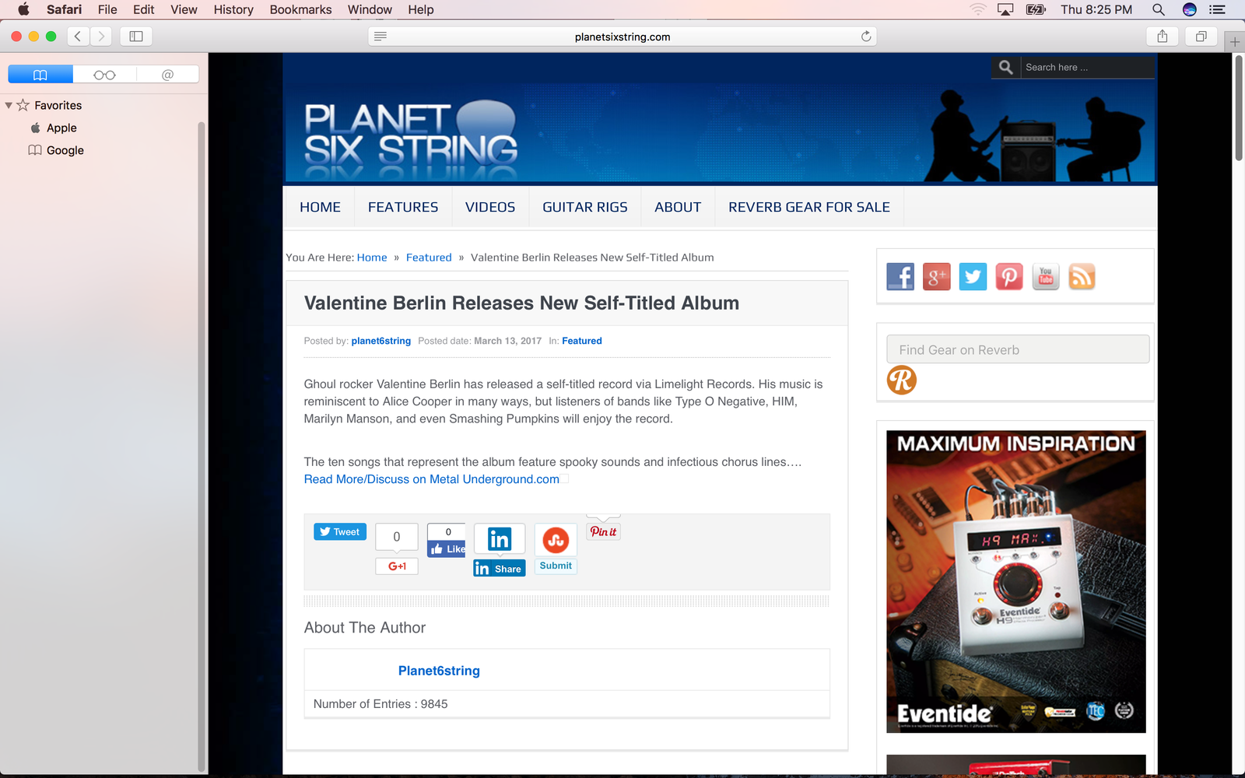Switch to Reading List glasses tab
Screen dimensions: 1245x778
tap(104, 75)
